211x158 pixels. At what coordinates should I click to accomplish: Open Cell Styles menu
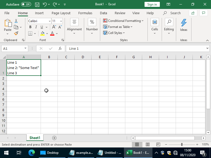[x=114, y=33]
